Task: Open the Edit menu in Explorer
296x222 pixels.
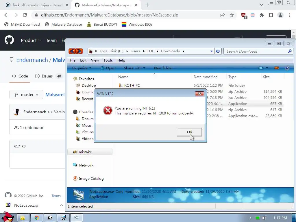Action: pos(83,60)
